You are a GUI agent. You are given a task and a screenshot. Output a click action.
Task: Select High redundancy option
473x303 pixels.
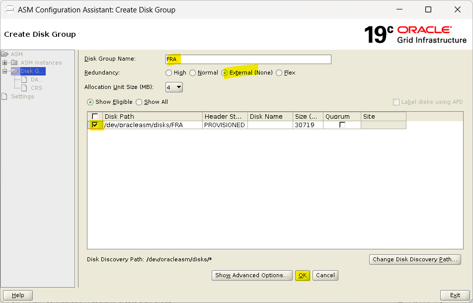(168, 73)
